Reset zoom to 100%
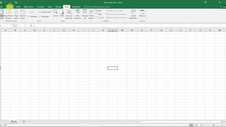Viewport: 226px width, 127px height. tap(62, 13)
